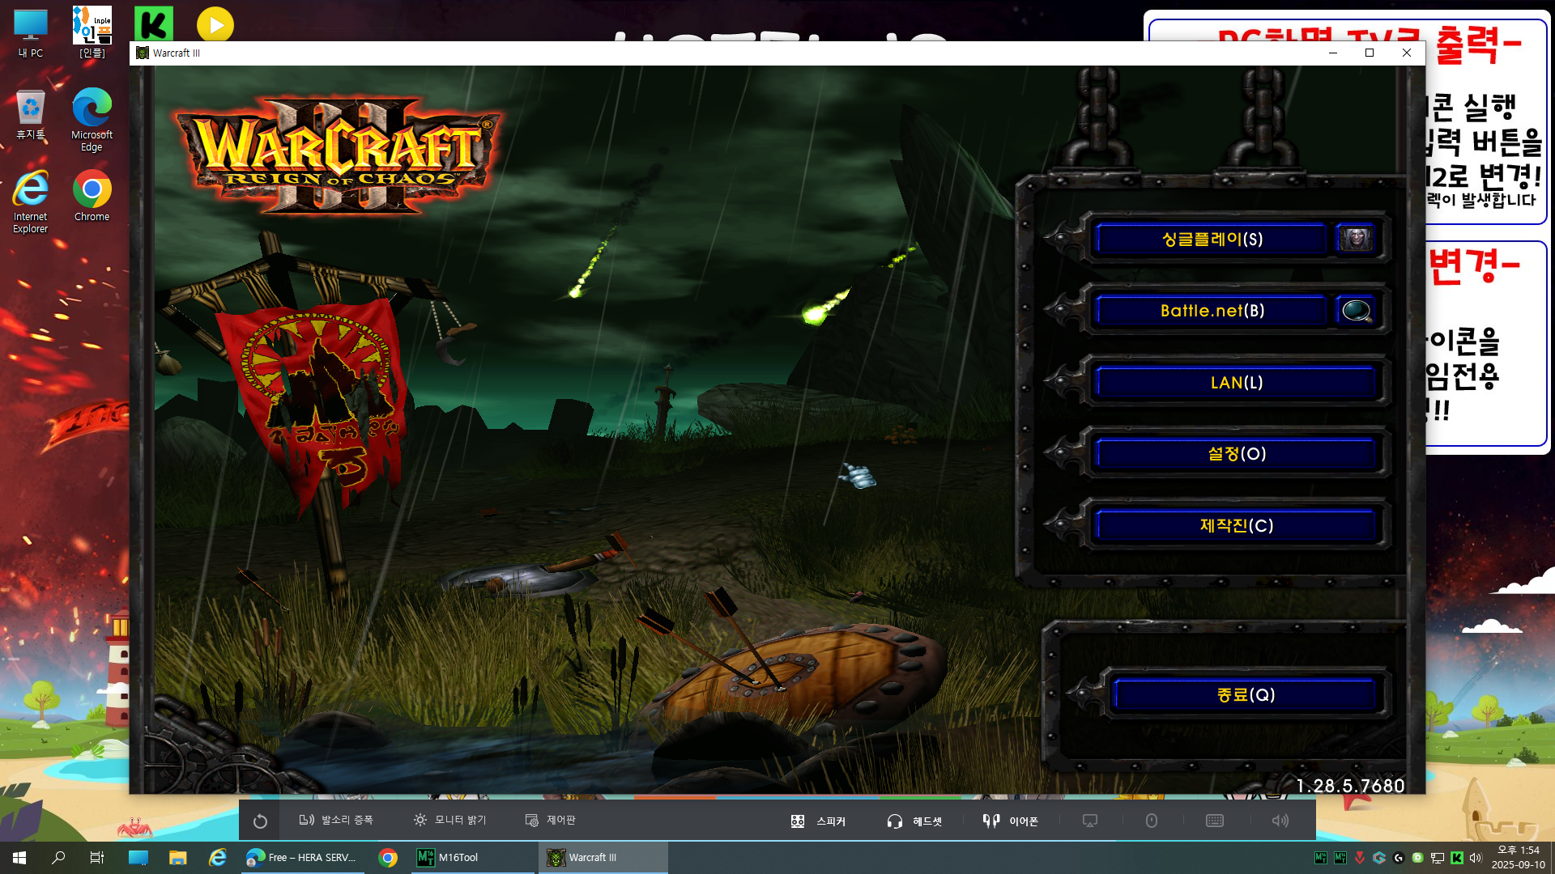Maximize the Warcraft III window

[x=1370, y=53]
